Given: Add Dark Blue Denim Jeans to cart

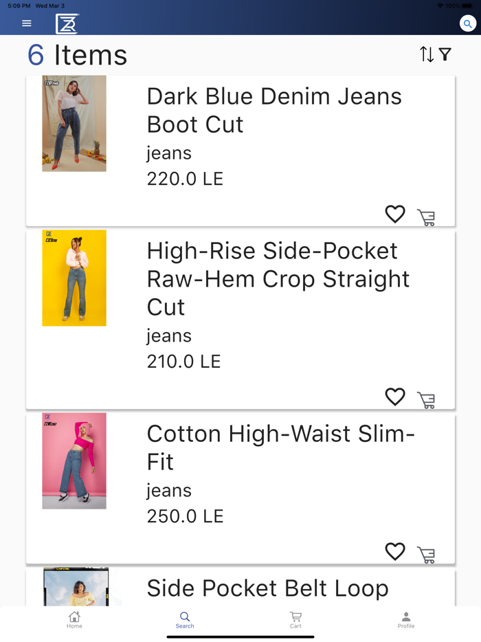Looking at the screenshot, I should [426, 217].
